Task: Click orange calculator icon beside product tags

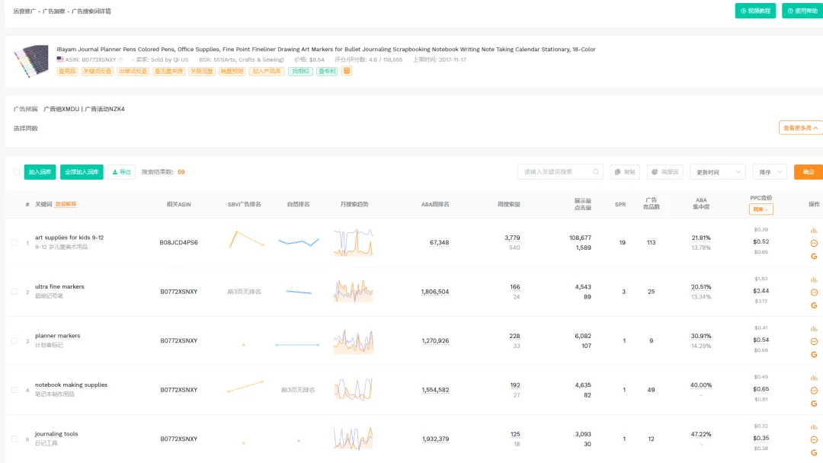Action: coord(347,71)
